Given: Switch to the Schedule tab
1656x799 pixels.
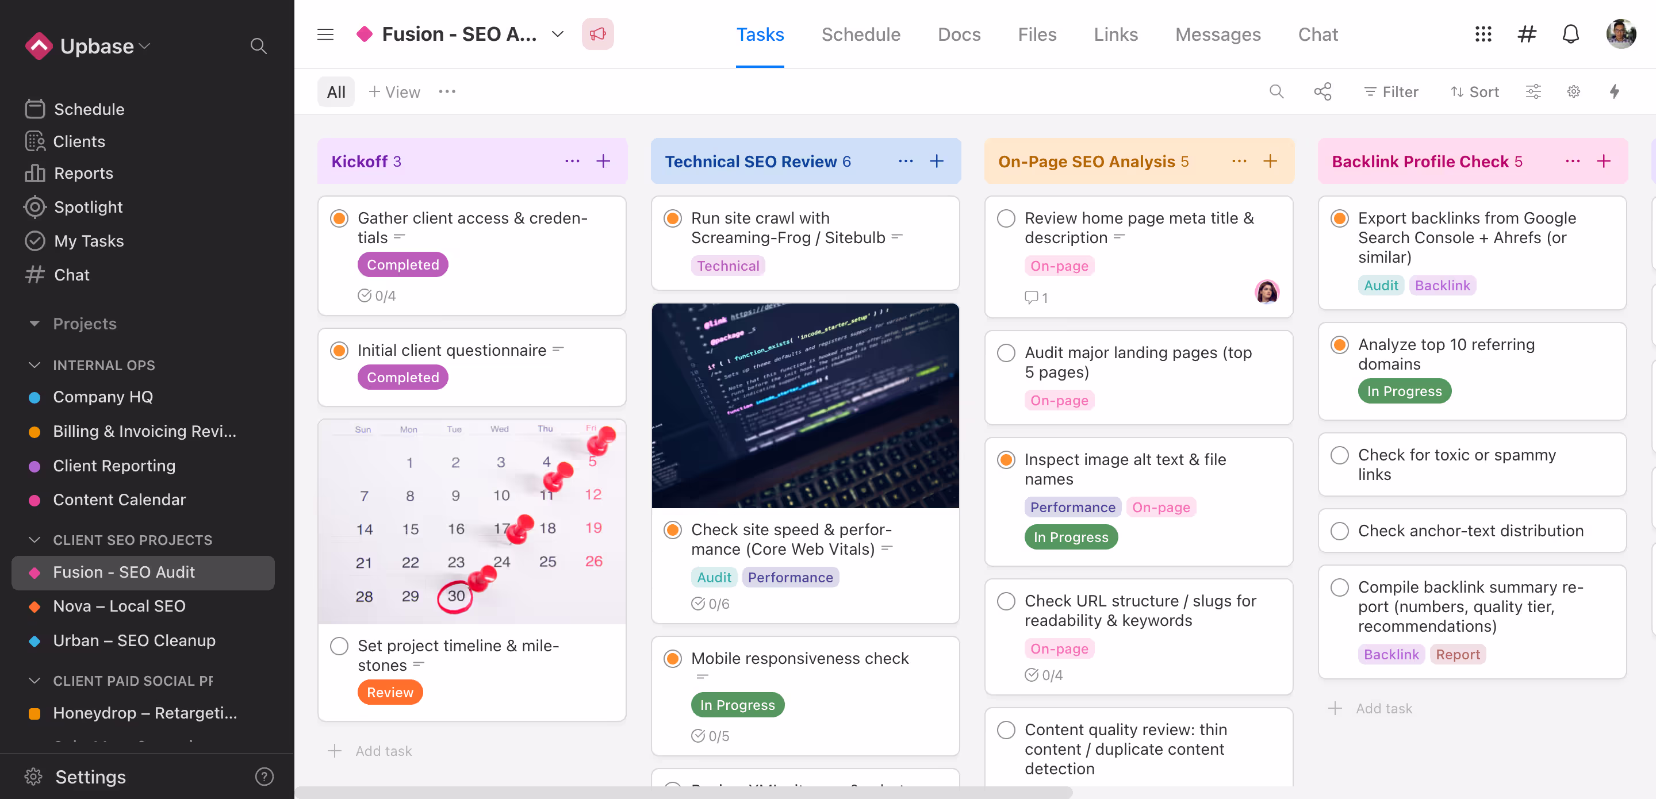Looking at the screenshot, I should [x=860, y=34].
